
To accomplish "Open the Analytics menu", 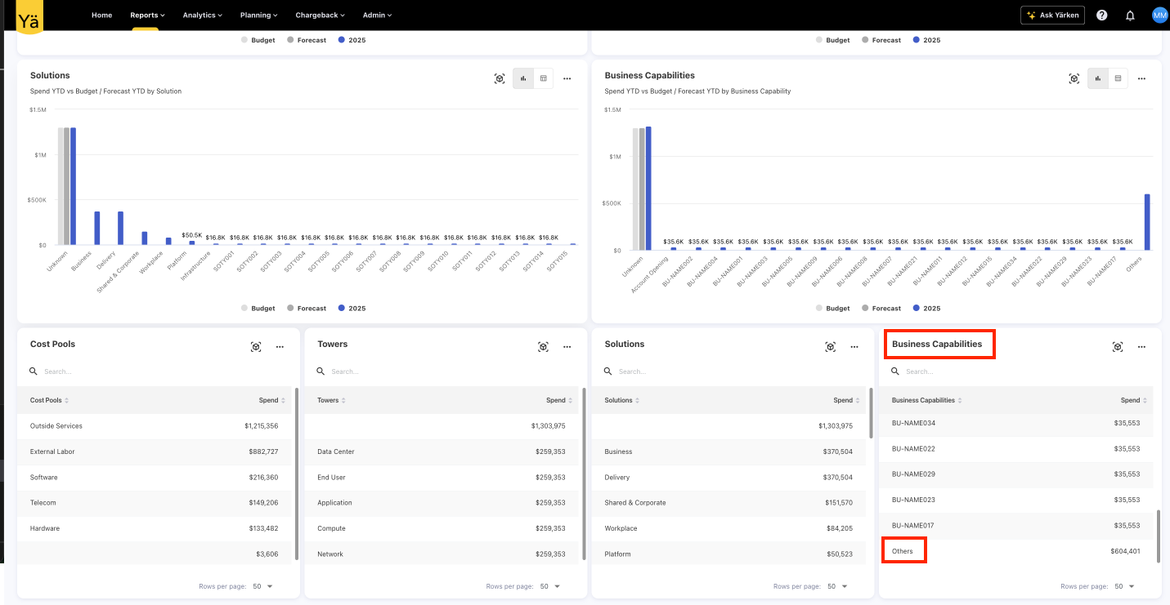I will click(x=203, y=16).
